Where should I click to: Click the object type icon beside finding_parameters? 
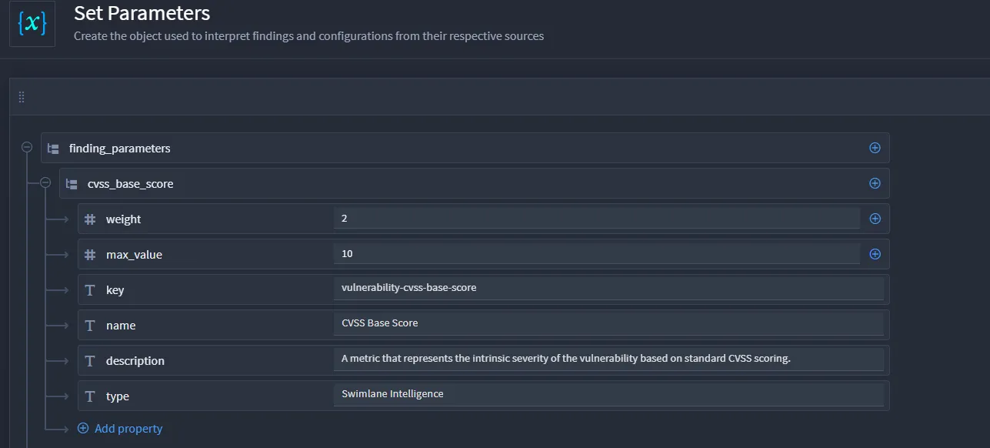(x=53, y=149)
